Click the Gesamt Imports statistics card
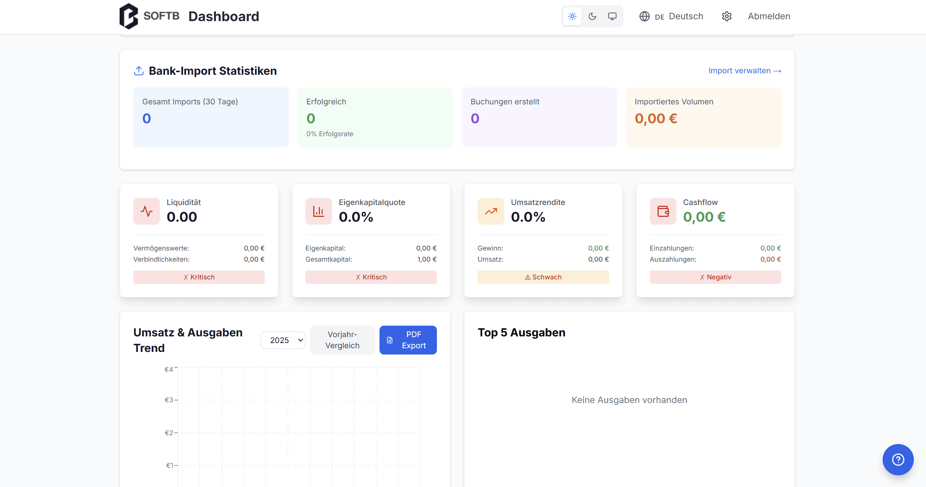The width and height of the screenshot is (926, 487). [211, 117]
